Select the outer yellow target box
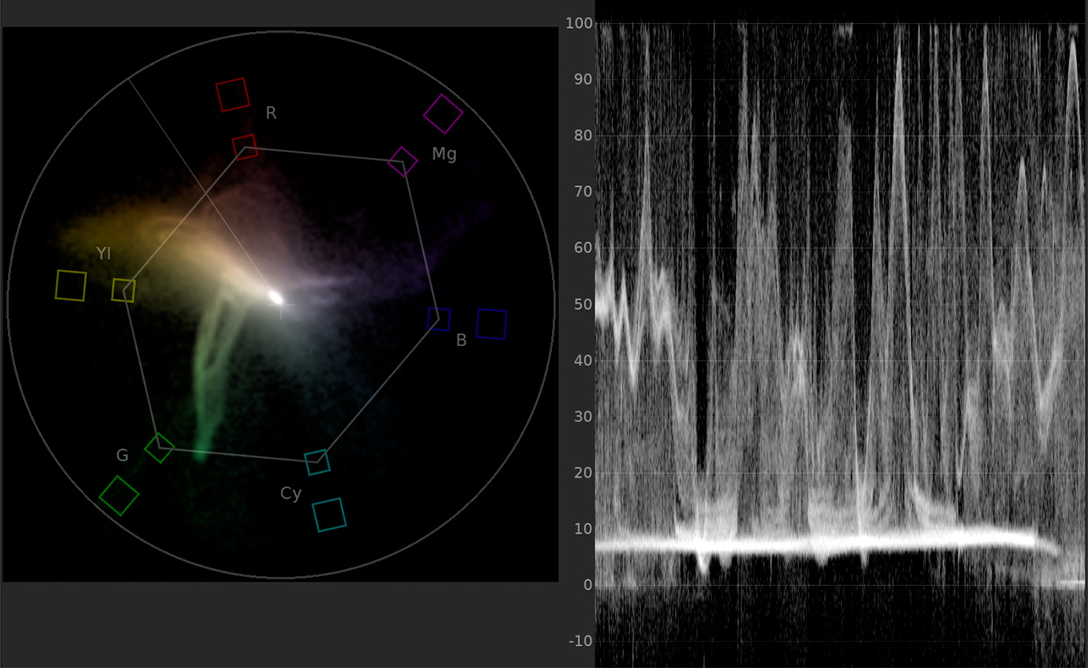 coord(70,285)
